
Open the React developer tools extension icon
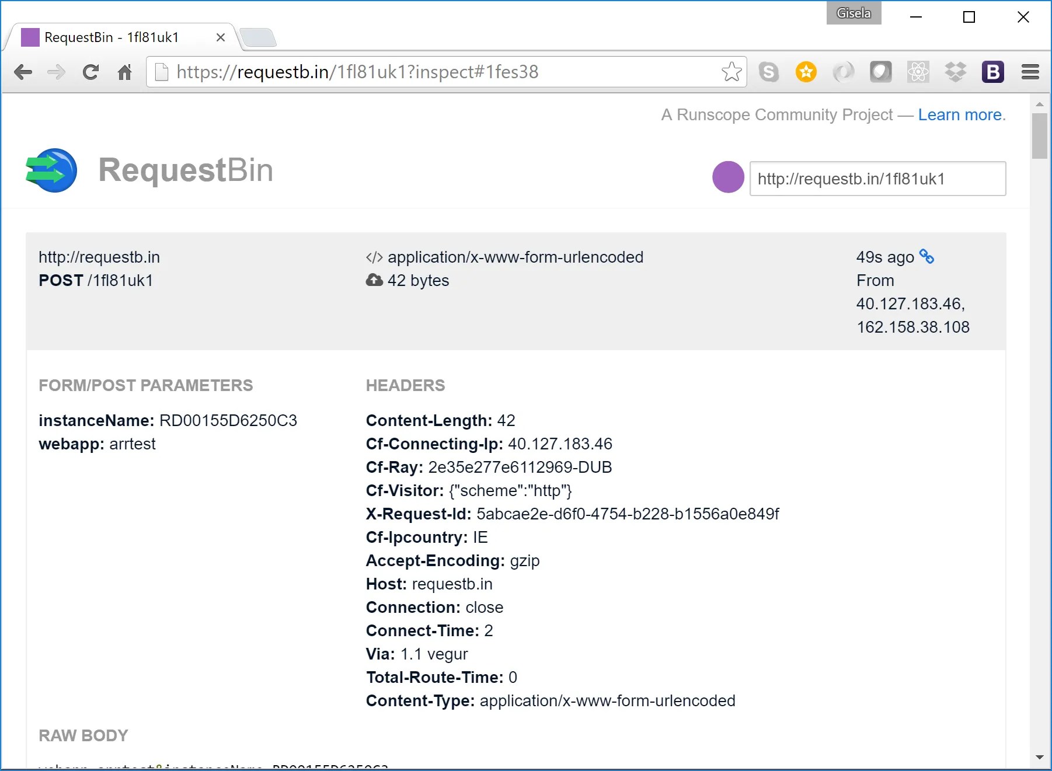(x=918, y=72)
